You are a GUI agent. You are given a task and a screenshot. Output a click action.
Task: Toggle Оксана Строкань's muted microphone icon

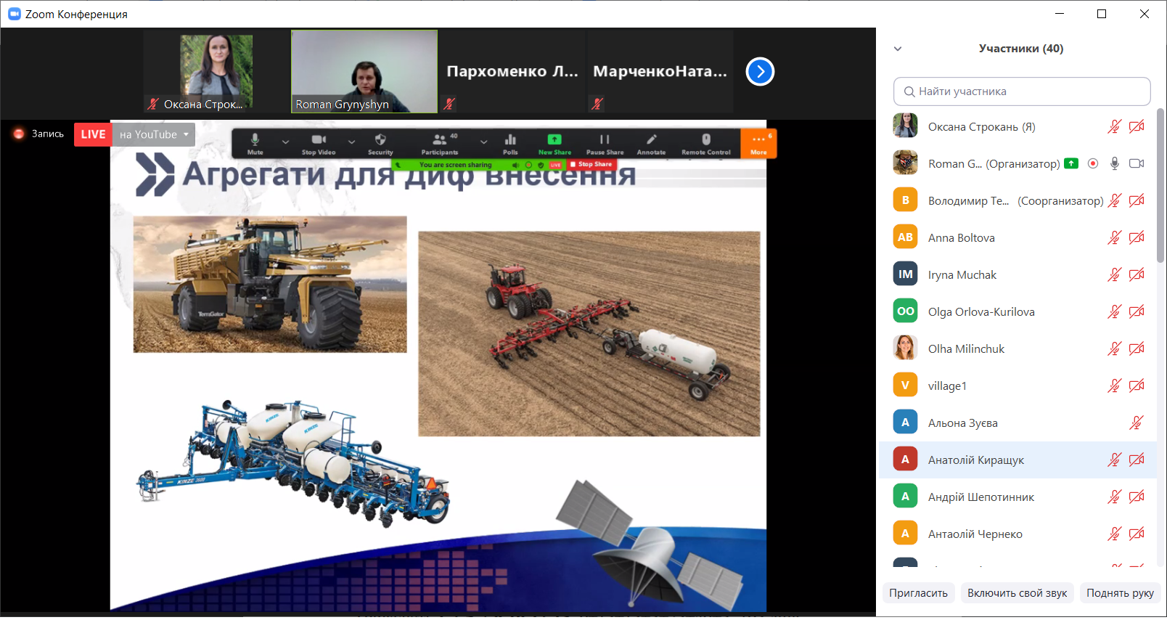1114,126
